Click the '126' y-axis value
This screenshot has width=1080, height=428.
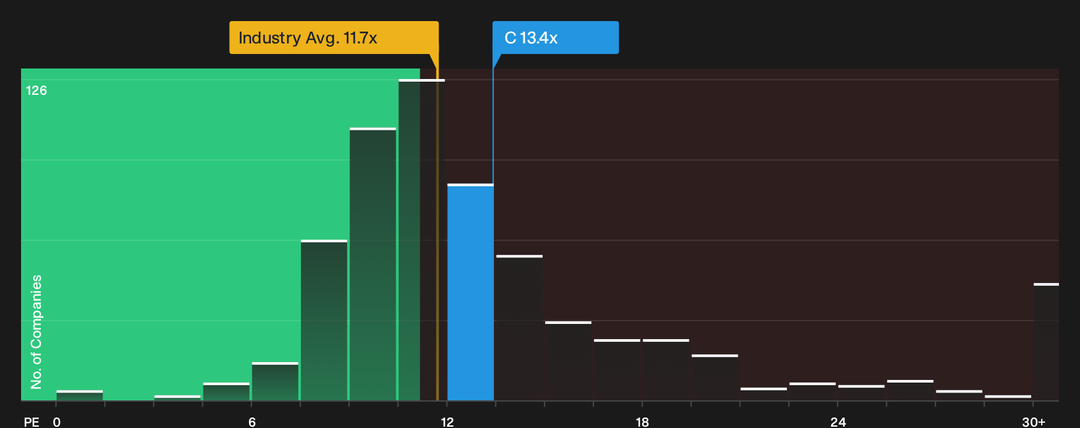coord(36,91)
